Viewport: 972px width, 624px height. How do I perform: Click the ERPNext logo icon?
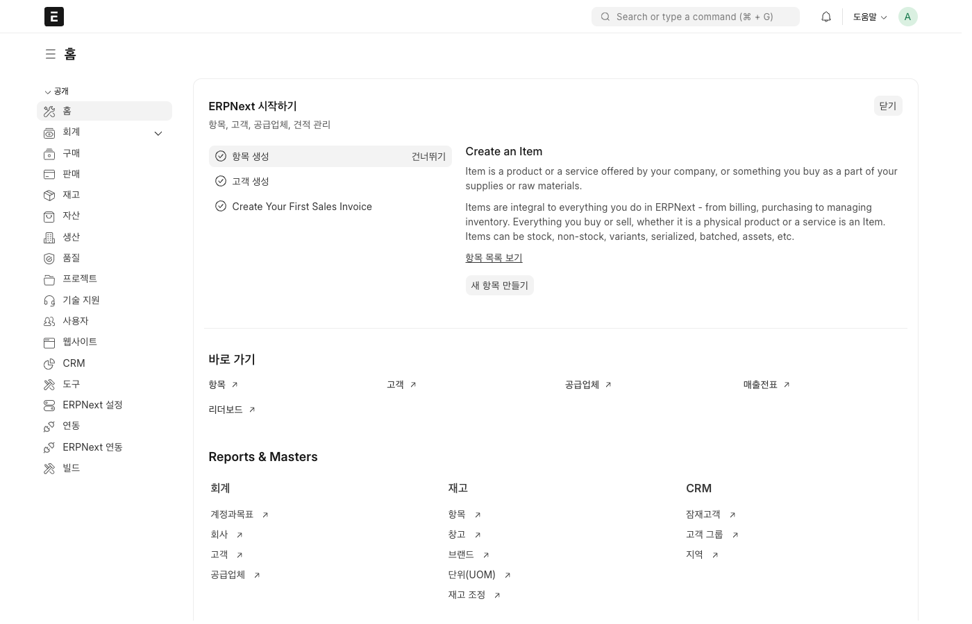click(53, 17)
